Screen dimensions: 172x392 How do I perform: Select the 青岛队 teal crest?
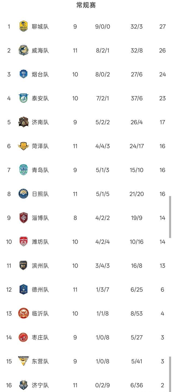tap(24, 170)
